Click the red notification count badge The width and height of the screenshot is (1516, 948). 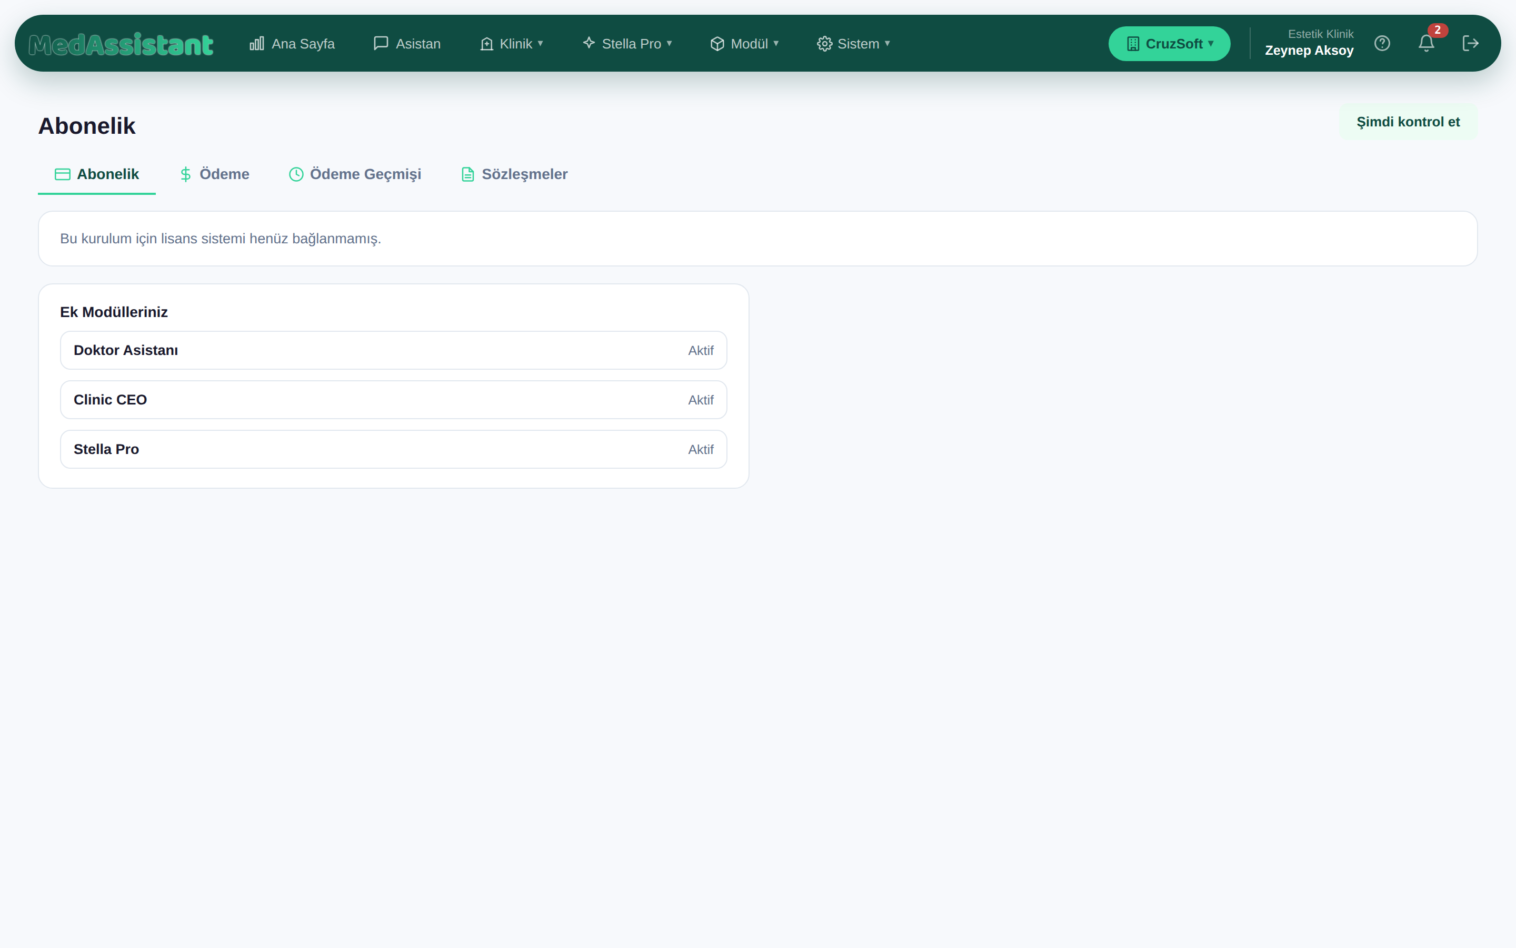coord(1438,29)
